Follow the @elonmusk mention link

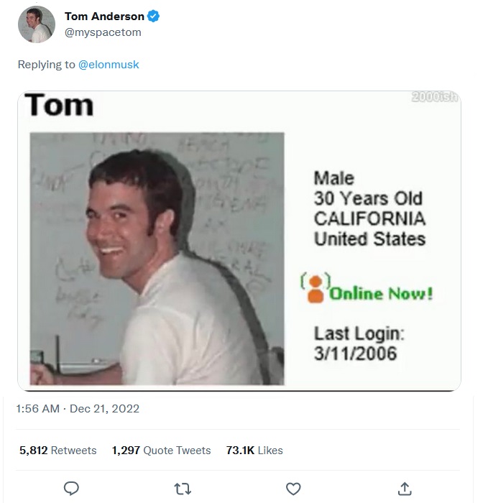pos(109,65)
